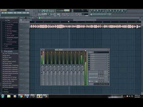Select the Reverb send mixer preset
This screenshot has height=107, width=143.
pyautogui.click(x=8, y=83)
